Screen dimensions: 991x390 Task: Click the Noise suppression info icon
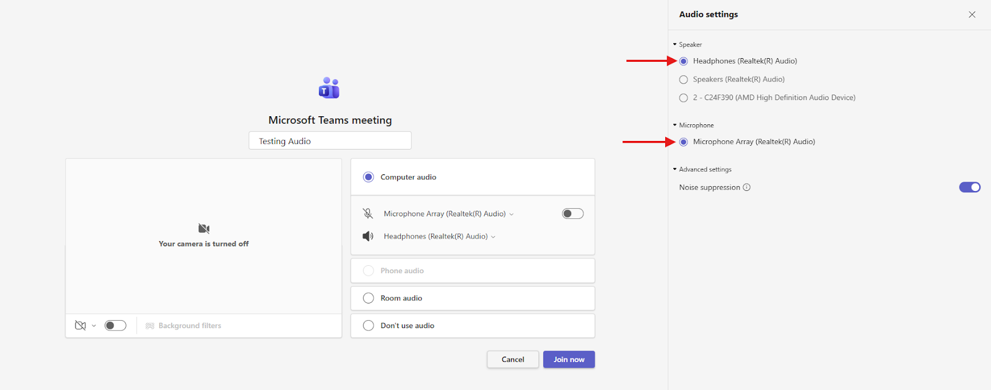coord(746,187)
